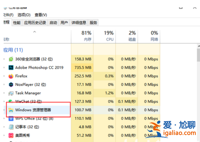Switch to the 应用历史记录 tab
Screen dimensions: 200x142
pyautogui.click(x=35, y=23)
